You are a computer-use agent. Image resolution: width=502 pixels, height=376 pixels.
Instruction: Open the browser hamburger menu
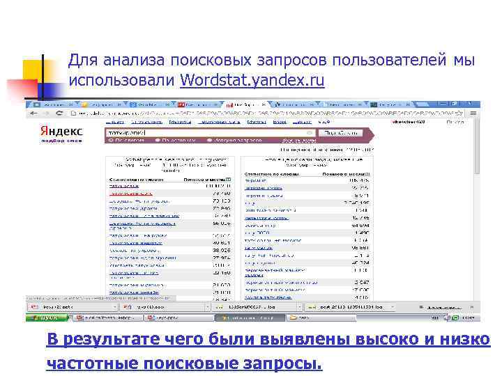pos(473,113)
